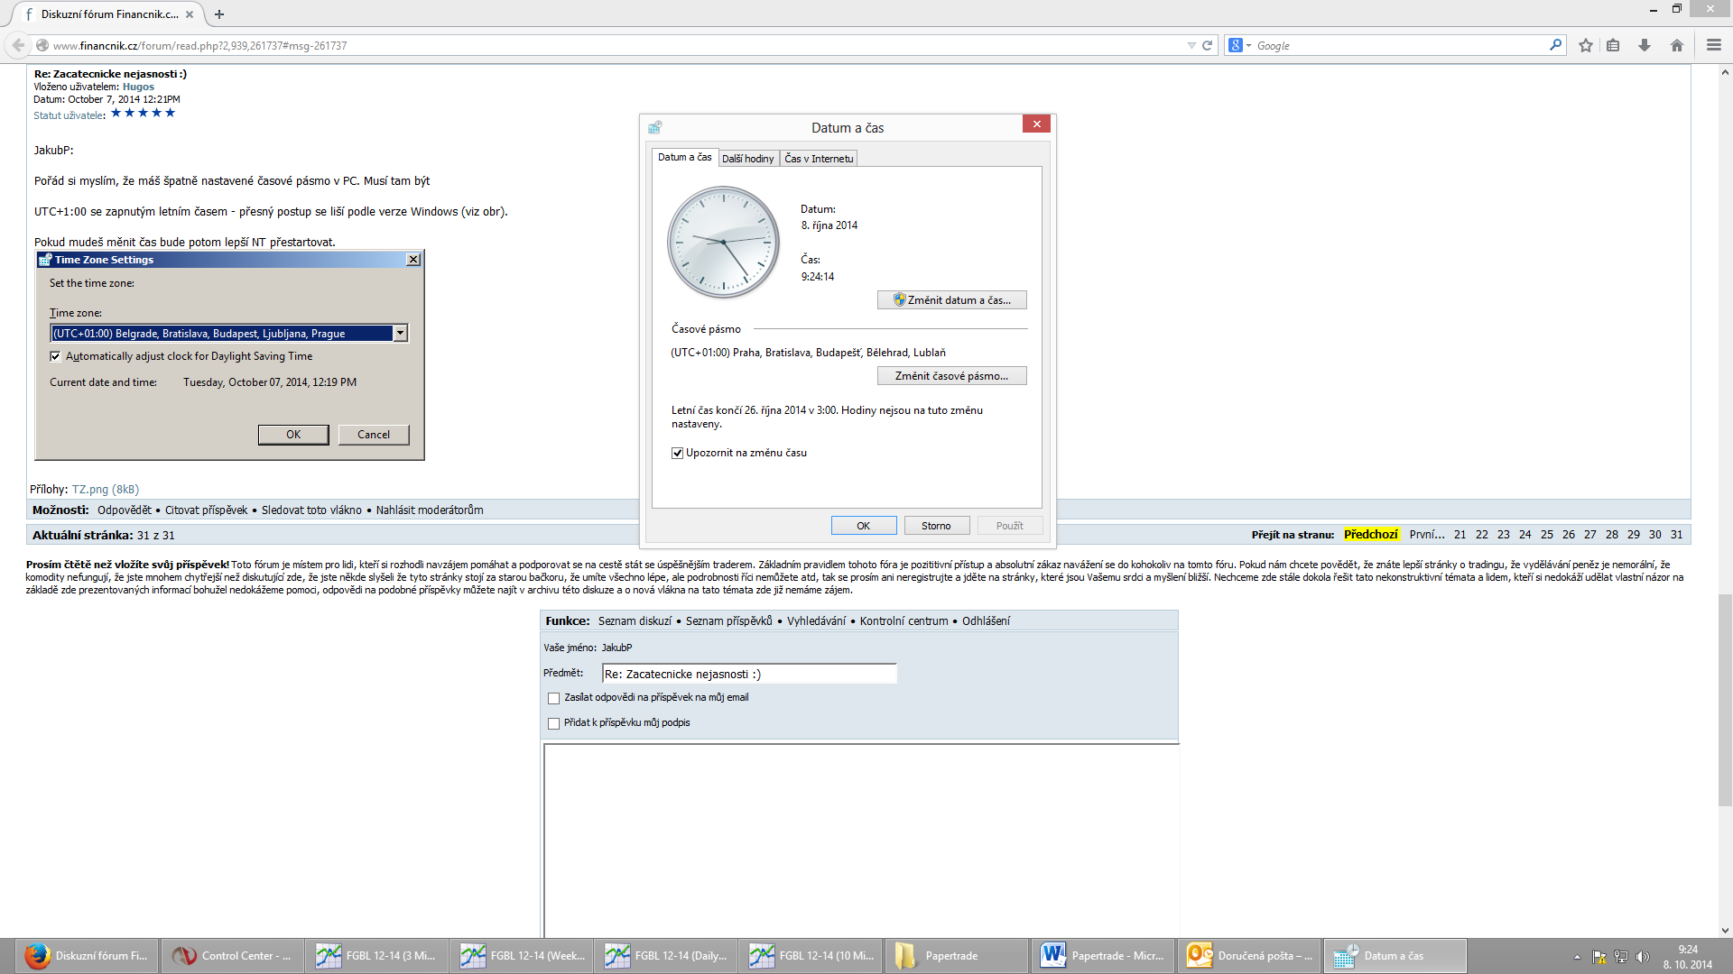Toggle 'Upozornit na změnu času' checkbox
Image resolution: width=1733 pixels, height=974 pixels.
[x=677, y=453]
